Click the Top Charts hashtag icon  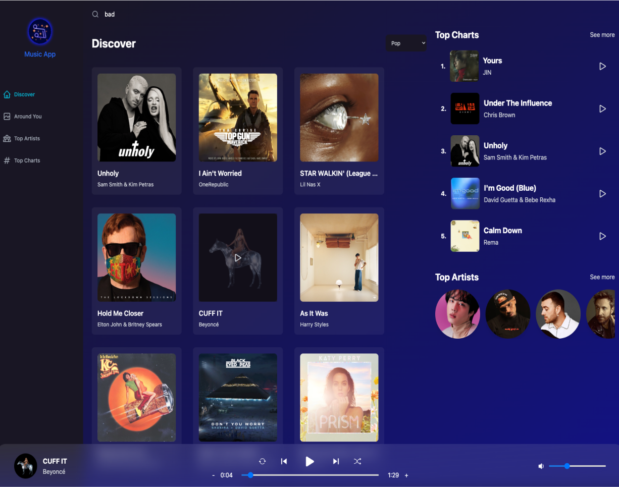(x=7, y=160)
